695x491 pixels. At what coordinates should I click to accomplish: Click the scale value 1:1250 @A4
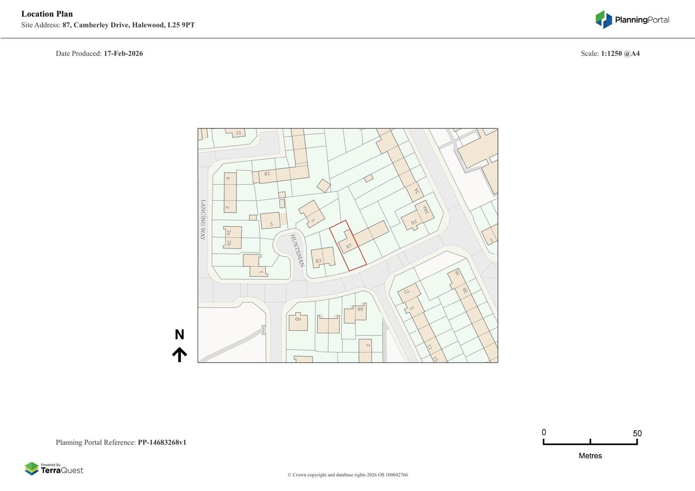[x=620, y=53]
